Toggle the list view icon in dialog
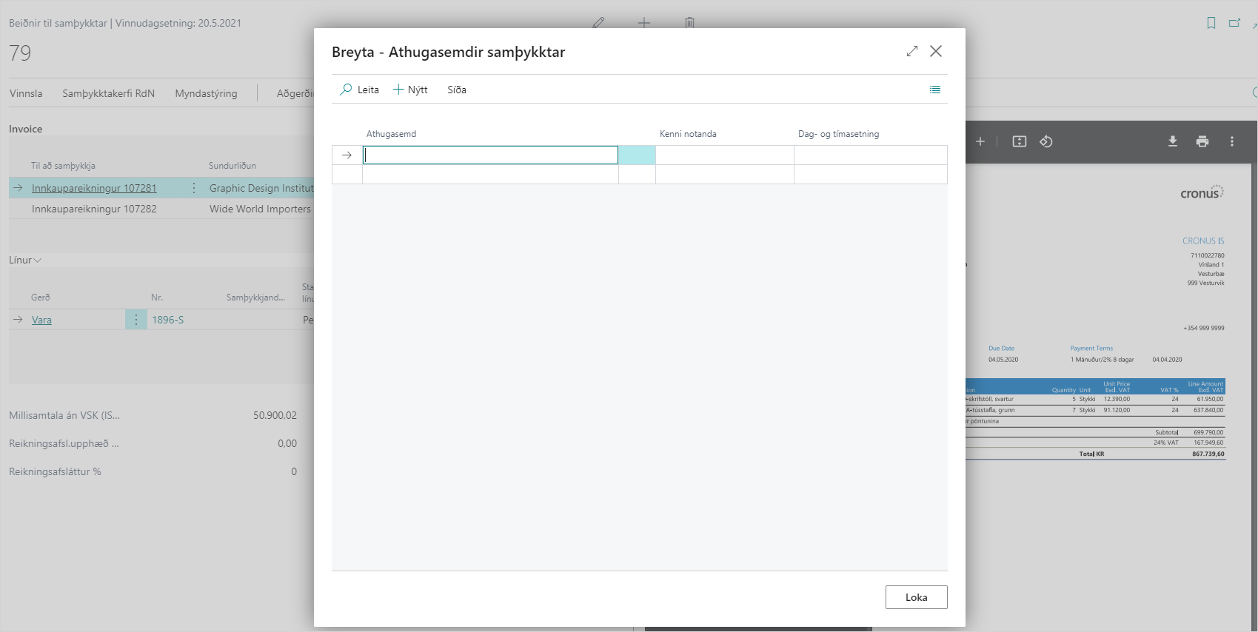The width and height of the screenshot is (1258, 632). point(934,90)
